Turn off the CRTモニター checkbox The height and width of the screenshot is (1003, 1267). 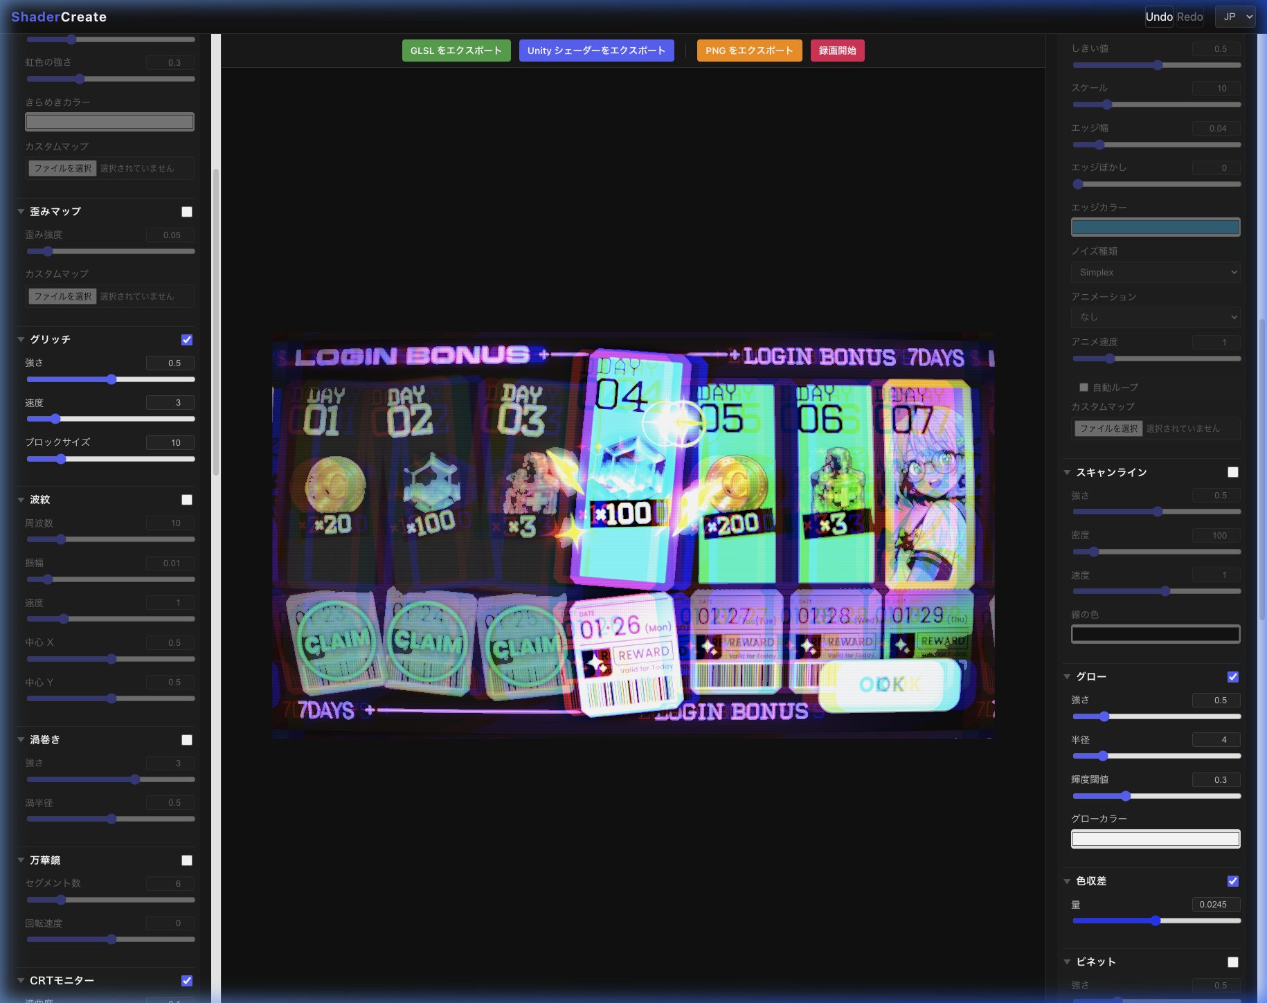[187, 981]
